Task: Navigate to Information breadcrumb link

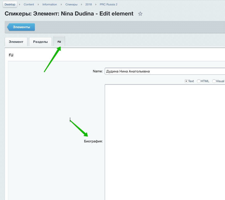Action: (50, 4)
